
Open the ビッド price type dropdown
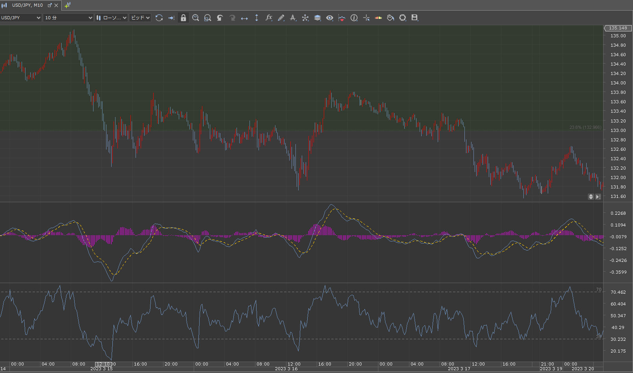click(140, 18)
